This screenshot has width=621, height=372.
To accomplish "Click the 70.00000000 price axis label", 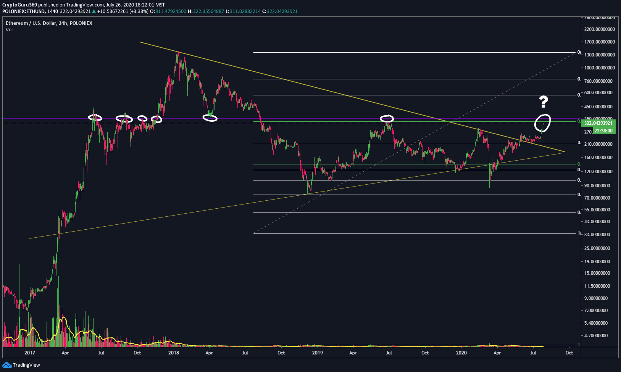I will tap(597, 198).
